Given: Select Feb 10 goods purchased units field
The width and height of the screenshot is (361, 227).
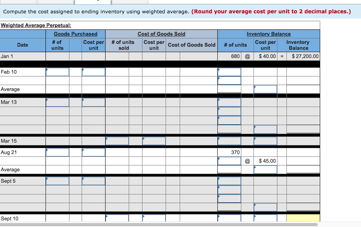Looking at the screenshot, I should 57,72.
